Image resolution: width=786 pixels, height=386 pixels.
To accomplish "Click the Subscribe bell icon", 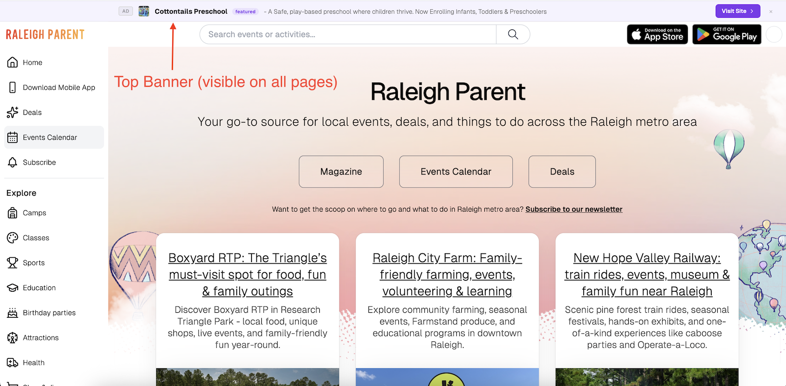I will coord(12,163).
